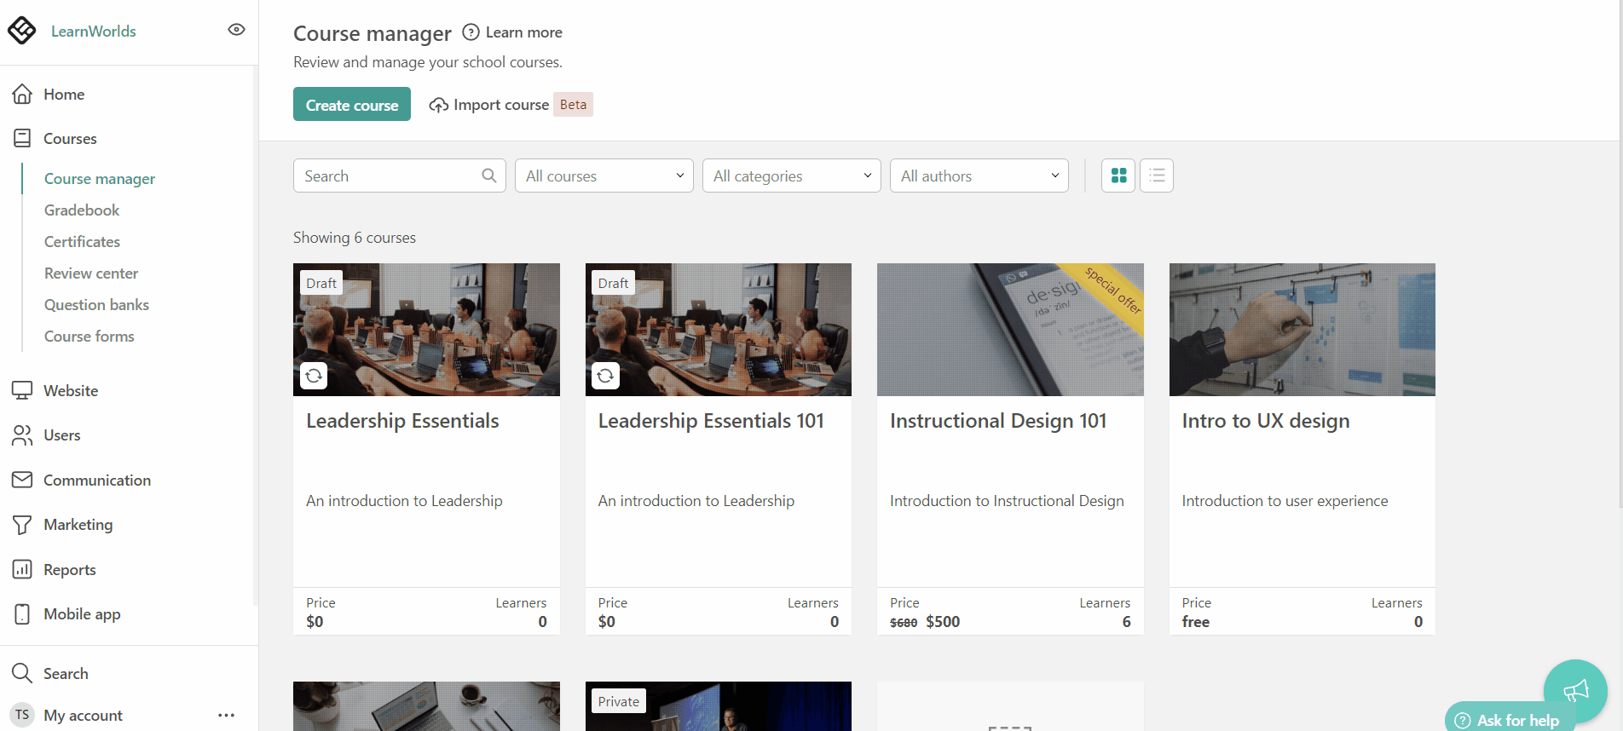Click the $500 price on Instructional Design 101
The width and height of the screenshot is (1623, 731).
[x=943, y=622]
